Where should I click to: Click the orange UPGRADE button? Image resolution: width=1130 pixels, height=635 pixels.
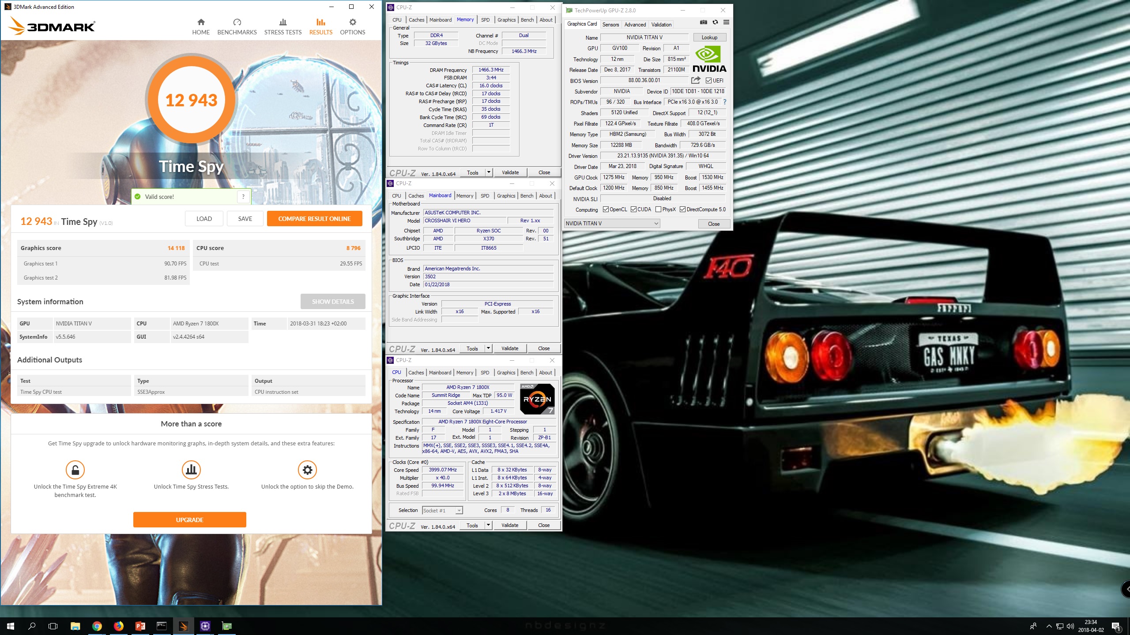[x=190, y=520]
